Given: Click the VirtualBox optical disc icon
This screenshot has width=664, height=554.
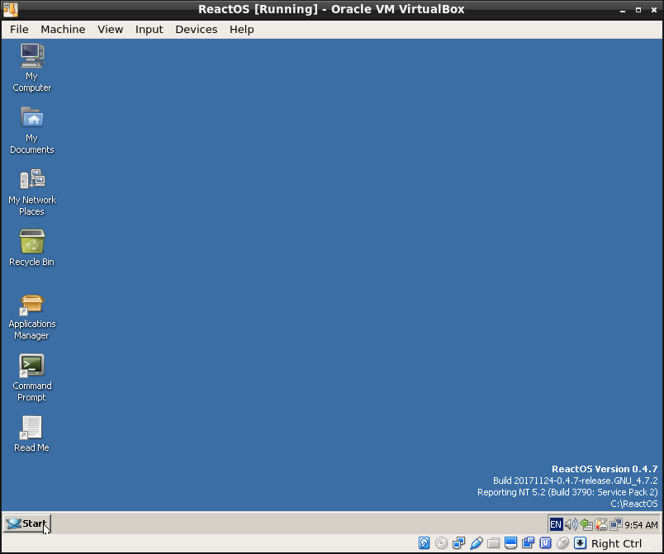Looking at the screenshot, I should tap(441, 543).
